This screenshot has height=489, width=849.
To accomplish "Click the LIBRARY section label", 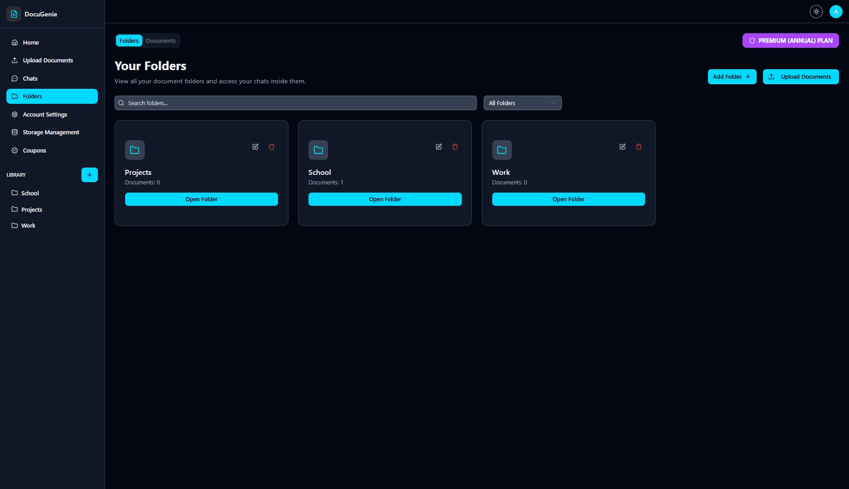I will pyautogui.click(x=16, y=175).
